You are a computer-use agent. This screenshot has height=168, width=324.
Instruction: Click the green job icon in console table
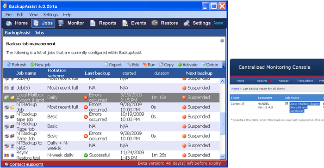(x=287, y=104)
